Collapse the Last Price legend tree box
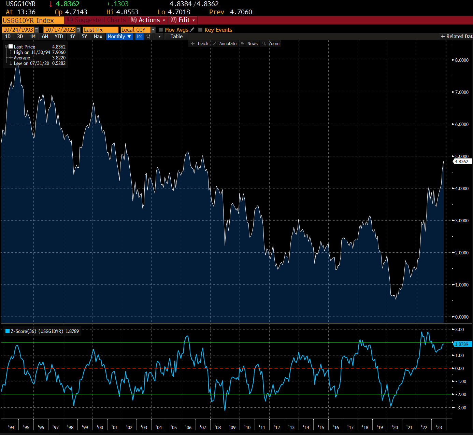Screen dimensions: 473x435 coord(6,46)
